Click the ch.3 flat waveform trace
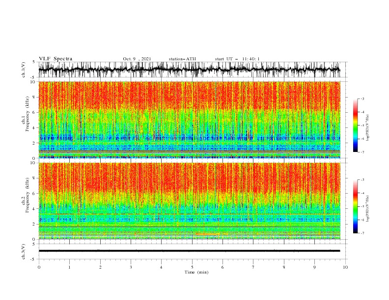Image resolution: width=389 pixels, height=300 pixels. (x=189, y=251)
